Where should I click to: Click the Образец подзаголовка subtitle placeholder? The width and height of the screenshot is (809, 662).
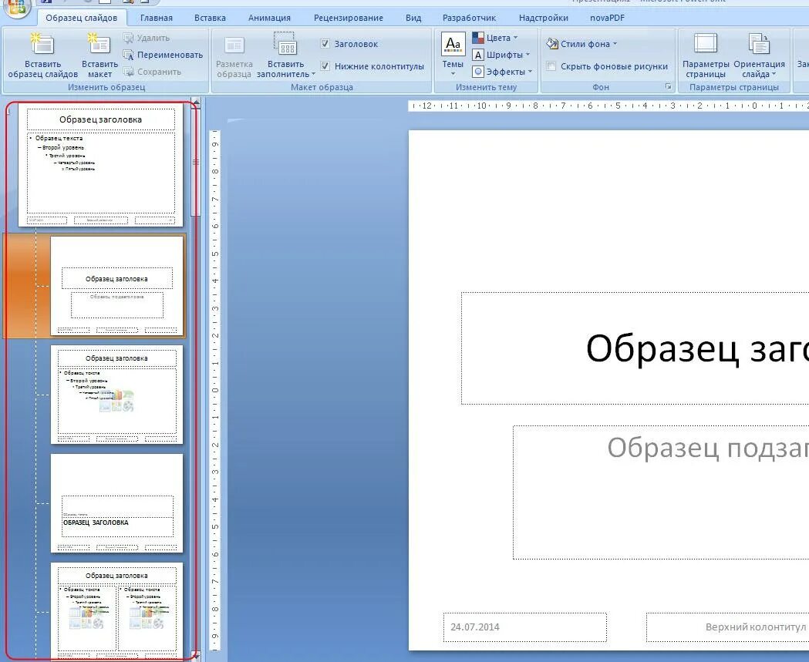click(x=661, y=492)
